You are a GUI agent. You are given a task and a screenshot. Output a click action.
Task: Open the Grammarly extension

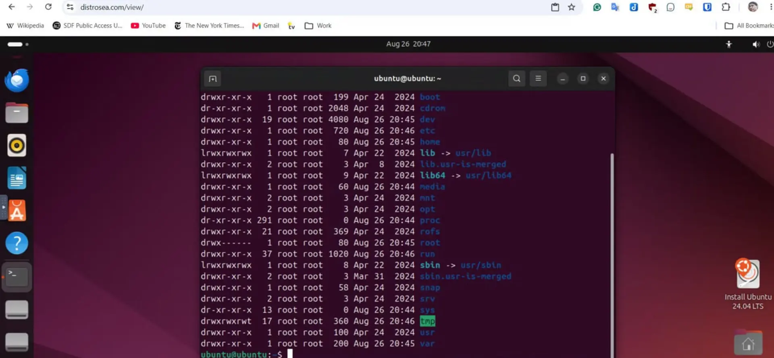597,7
